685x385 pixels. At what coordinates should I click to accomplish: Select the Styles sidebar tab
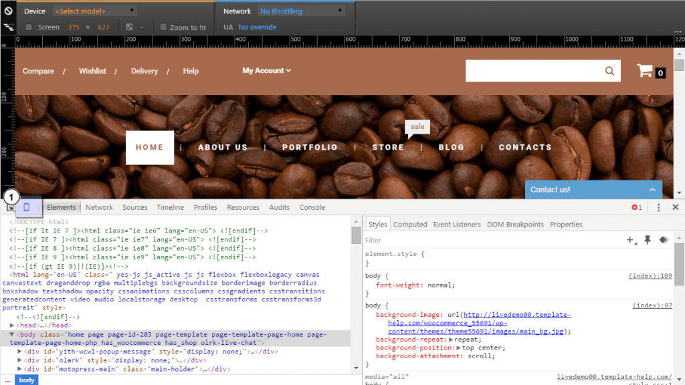click(x=377, y=224)
